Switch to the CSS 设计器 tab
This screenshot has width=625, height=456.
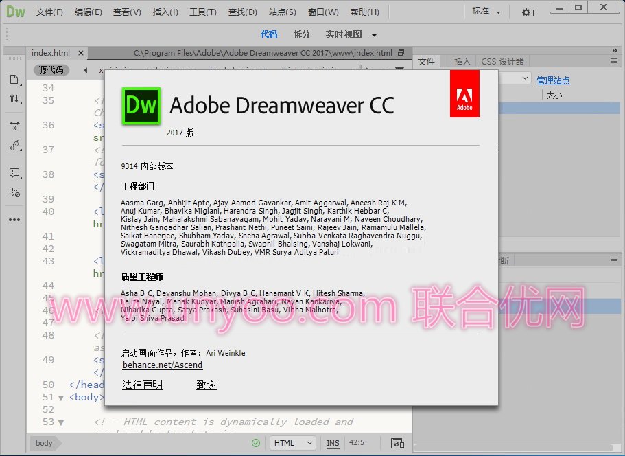click(502, 61)
